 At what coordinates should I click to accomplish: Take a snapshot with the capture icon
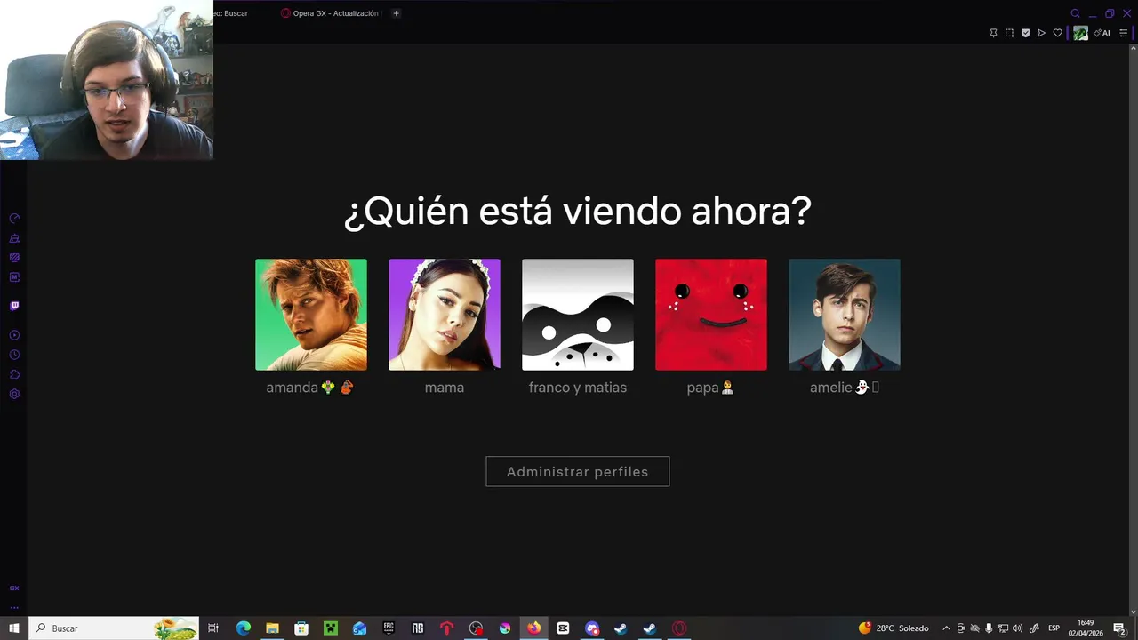(1009, 33)
